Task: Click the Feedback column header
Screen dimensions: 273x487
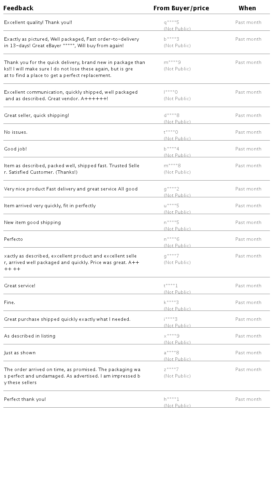Action: (x=18, y=8)
